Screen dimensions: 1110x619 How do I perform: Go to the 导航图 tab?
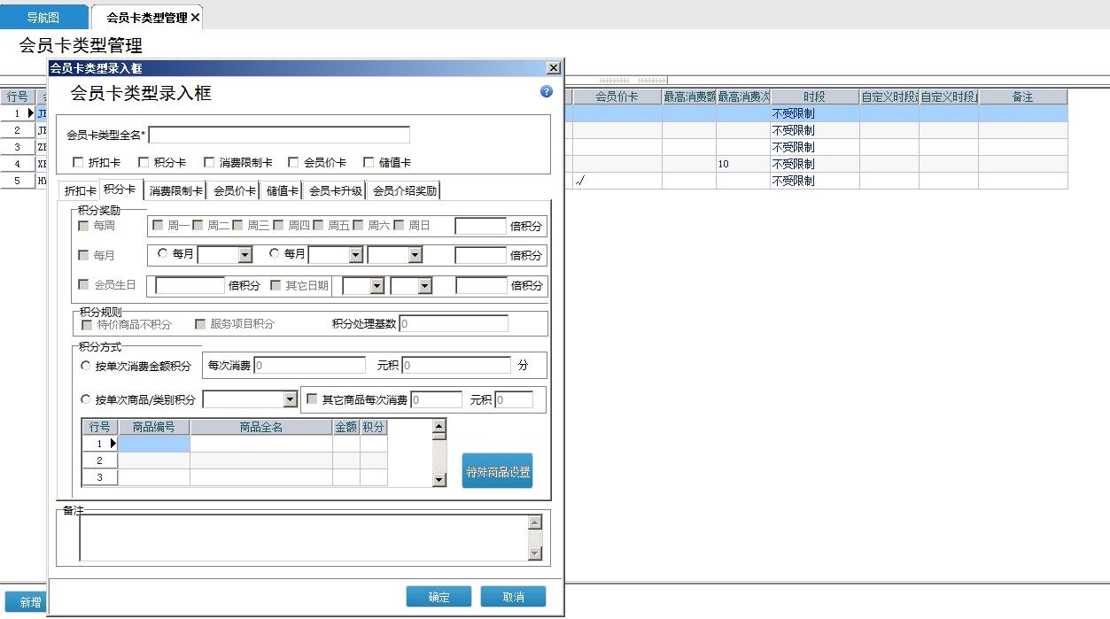[43, 18]
